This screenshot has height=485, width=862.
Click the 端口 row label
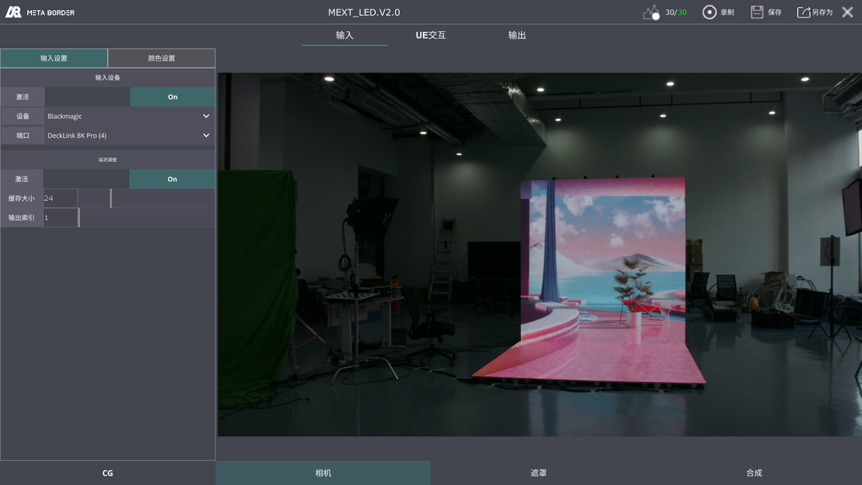click(22, 135)
